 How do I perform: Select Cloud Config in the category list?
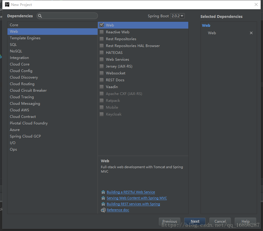[52, 71]
